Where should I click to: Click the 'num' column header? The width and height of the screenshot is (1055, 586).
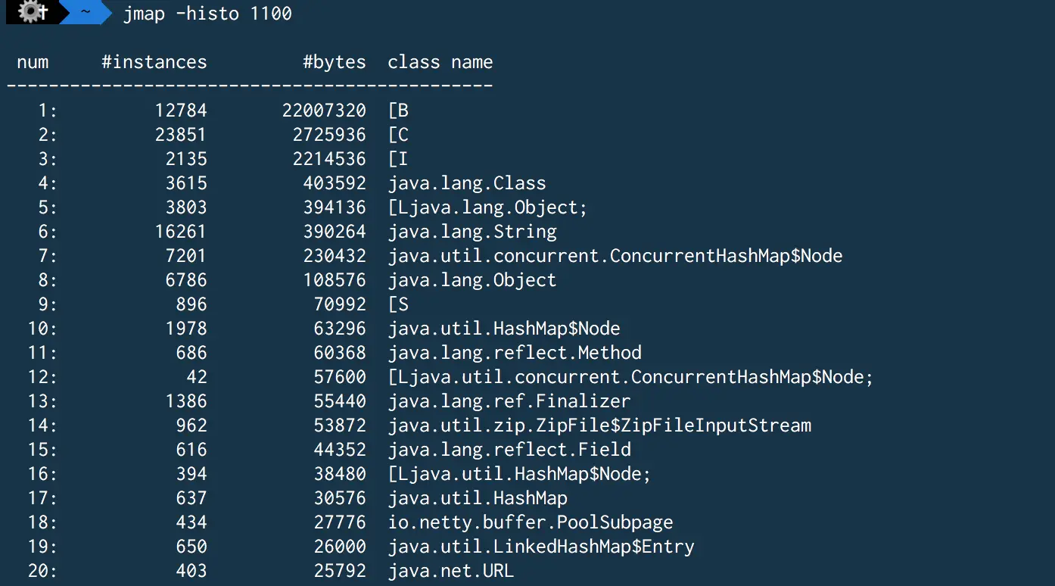point(33,62)
